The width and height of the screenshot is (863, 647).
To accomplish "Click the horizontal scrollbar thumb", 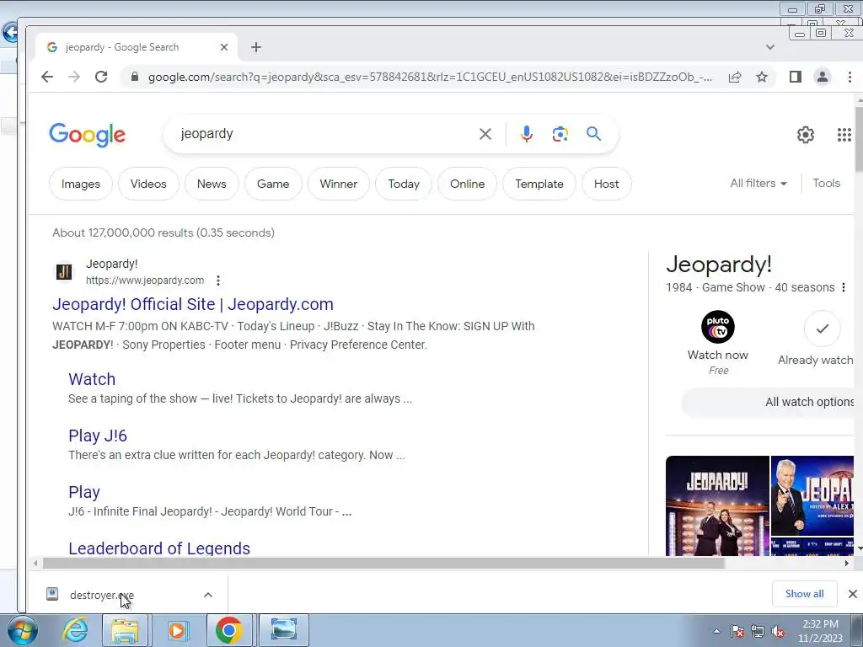I will (383, 564).
